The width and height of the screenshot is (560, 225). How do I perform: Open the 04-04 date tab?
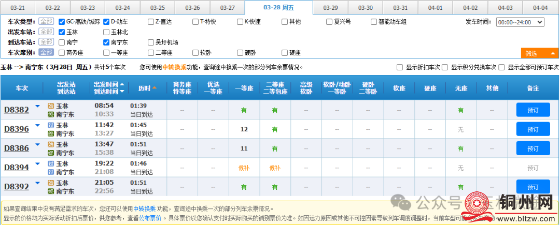[x=540, y=7]
